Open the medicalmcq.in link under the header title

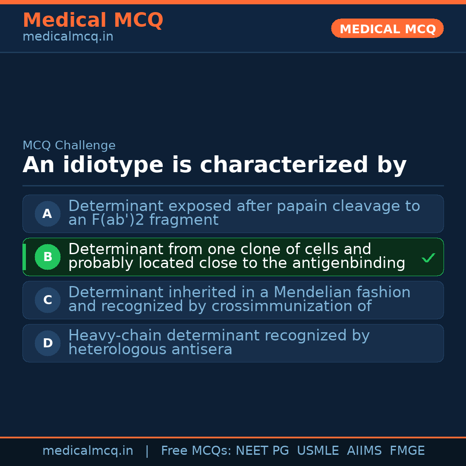(68, 37)
